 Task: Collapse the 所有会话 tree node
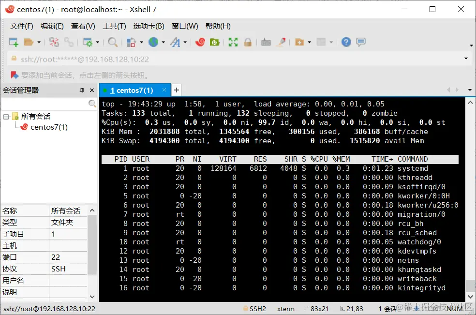click(6, 117)
